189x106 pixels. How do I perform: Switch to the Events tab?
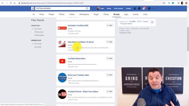point(136,14)
